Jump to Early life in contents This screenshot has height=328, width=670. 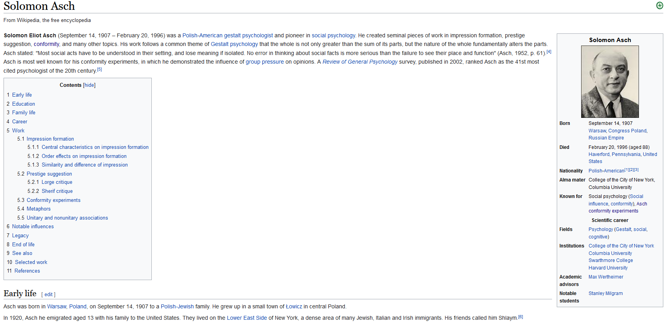tap(22, 95)
